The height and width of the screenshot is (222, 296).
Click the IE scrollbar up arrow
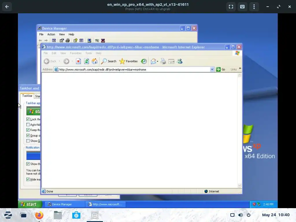click(x=239, y=75)
